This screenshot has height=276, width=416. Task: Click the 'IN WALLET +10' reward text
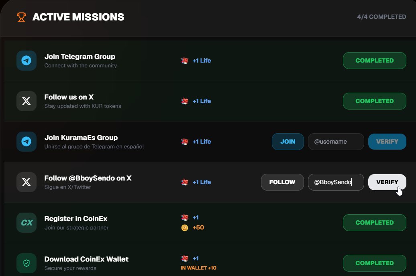(198, 268)
